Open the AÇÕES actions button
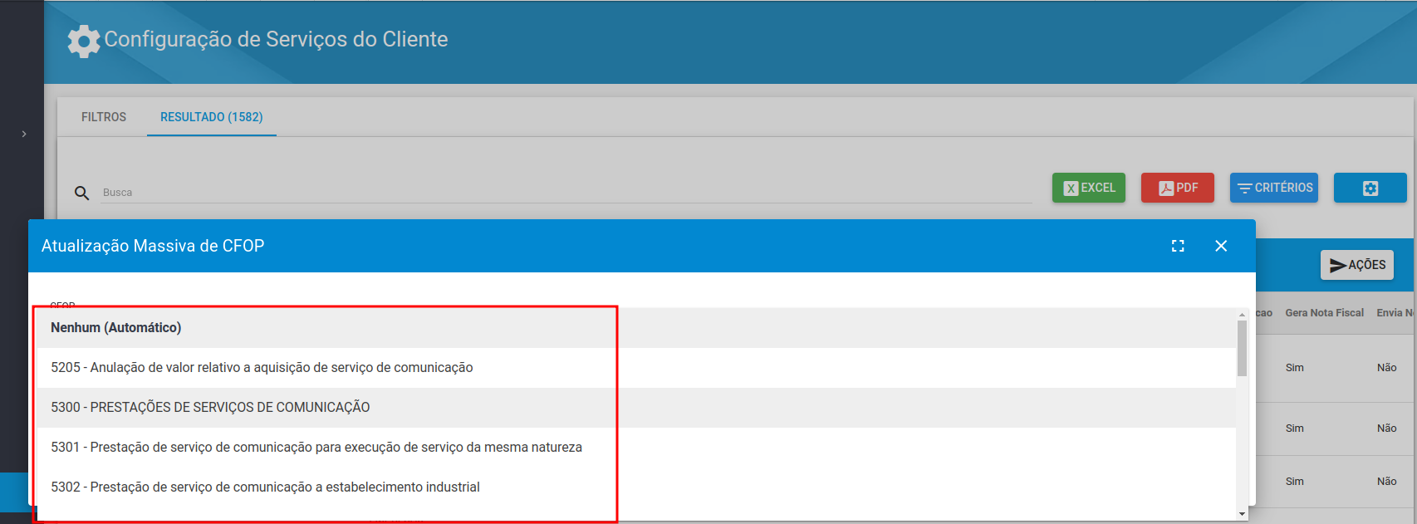The image size is (1417, 524). click(x=1357, y=265)
